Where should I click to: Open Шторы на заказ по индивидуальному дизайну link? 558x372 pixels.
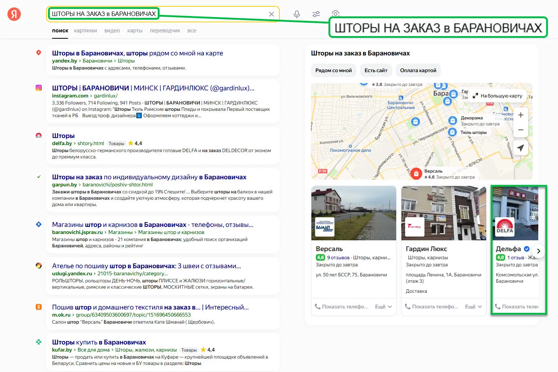click(149, 177)
